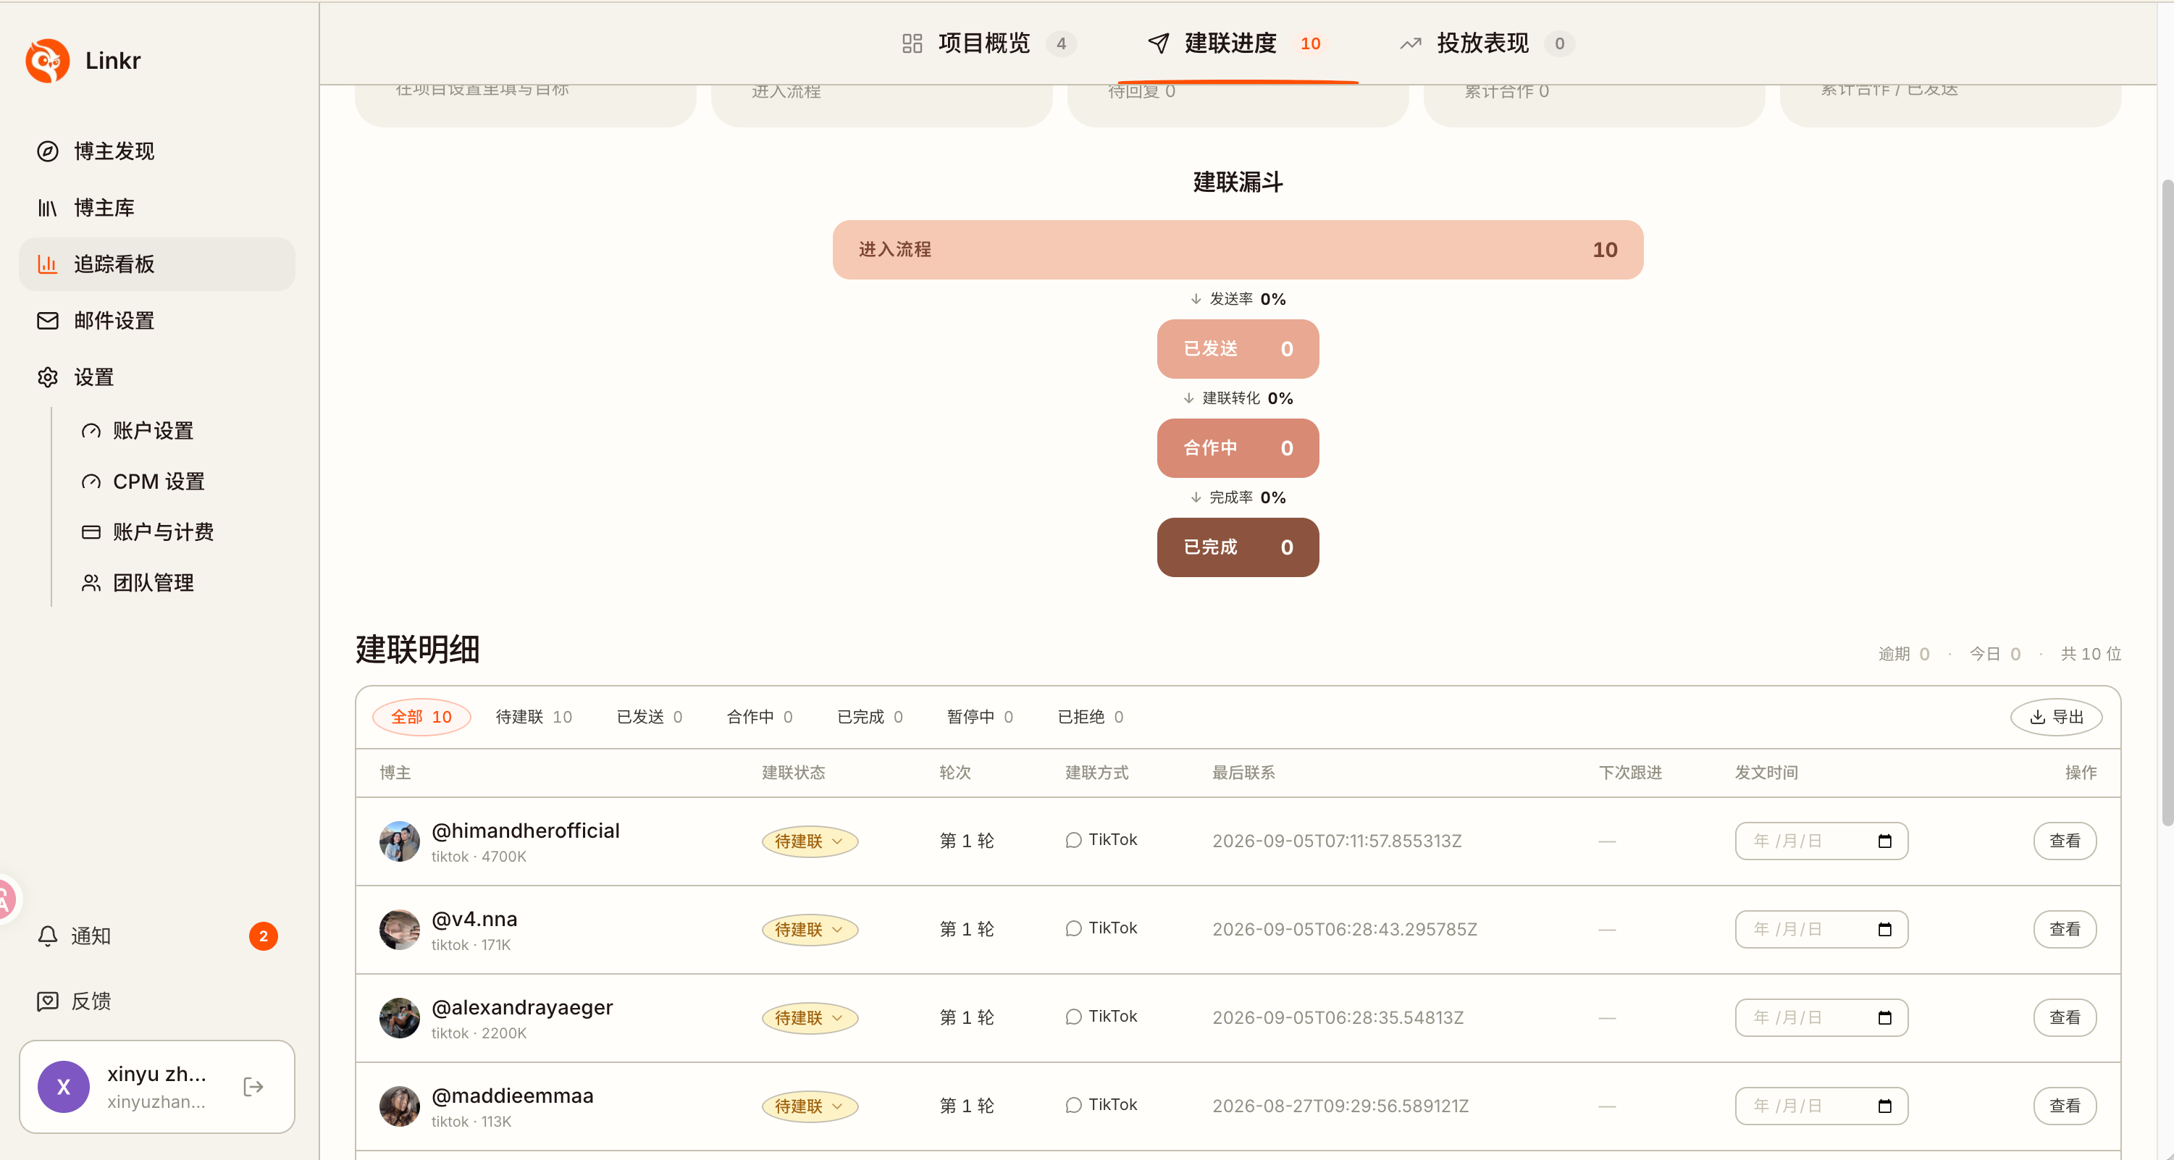Open 待建联 dropdown for @alexandrayaeger
This screenshot has height=1160, width=2174.
point(810,1017)
